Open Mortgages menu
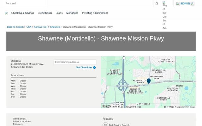Image resolution: width=202 pixels, height=126 pixels. (72, 13)
